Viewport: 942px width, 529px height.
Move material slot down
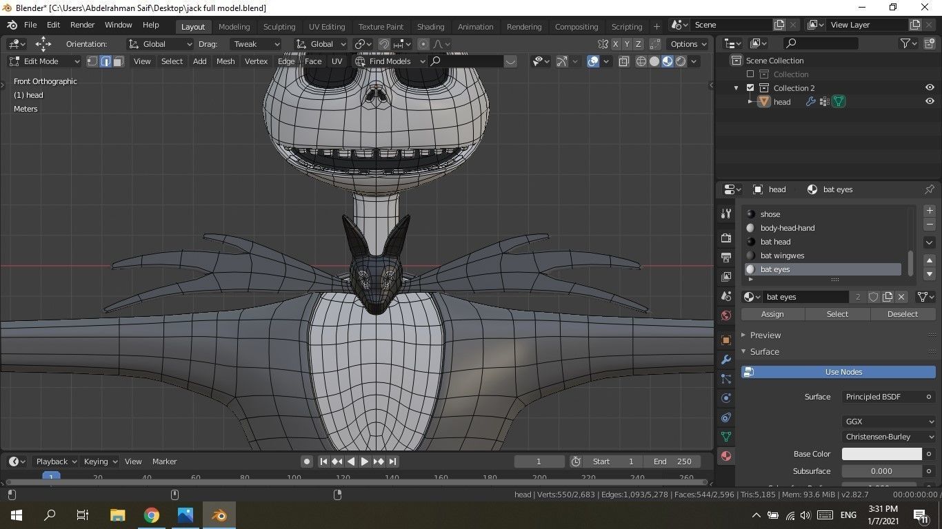pos(930,274)
